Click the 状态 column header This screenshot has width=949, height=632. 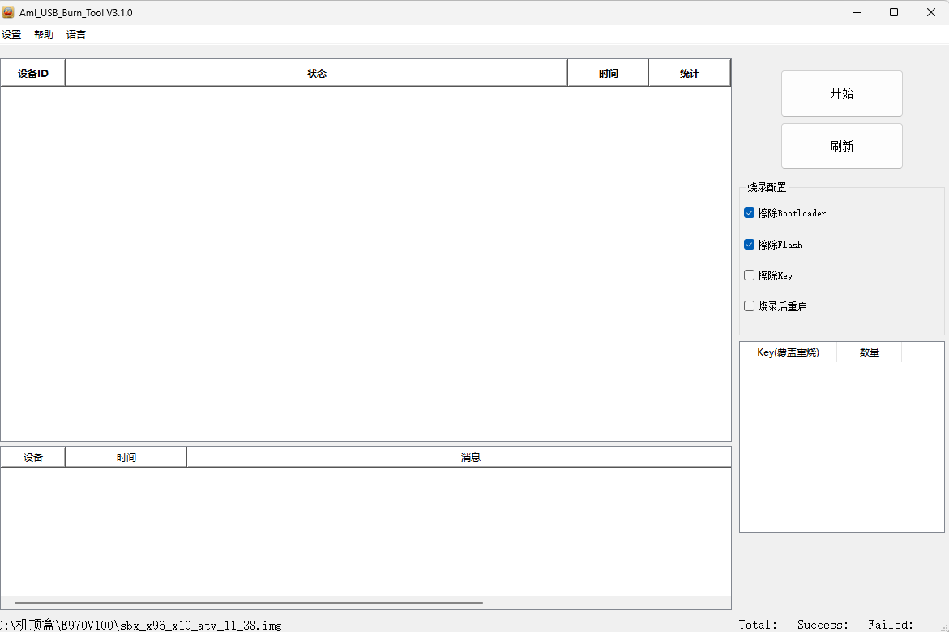(x=317, y=72)
